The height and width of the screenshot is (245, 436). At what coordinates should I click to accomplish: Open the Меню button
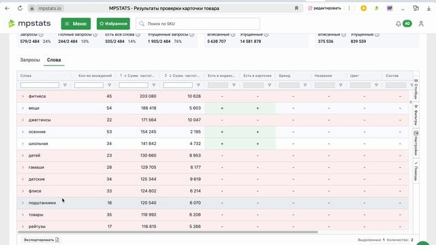coord(76,24)
